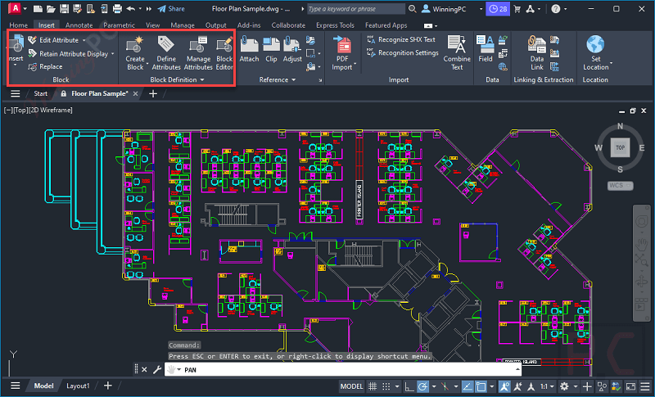Click the TOP face of ViewCube
This screenshot has width=655, height=397.
click(620, 147)
